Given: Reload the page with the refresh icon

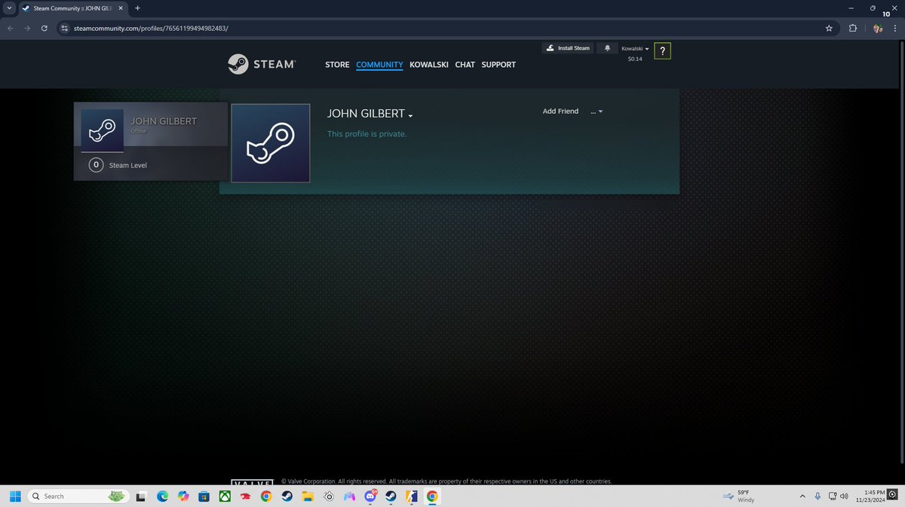Looking at the screenshot, I should tap(45, 28).
